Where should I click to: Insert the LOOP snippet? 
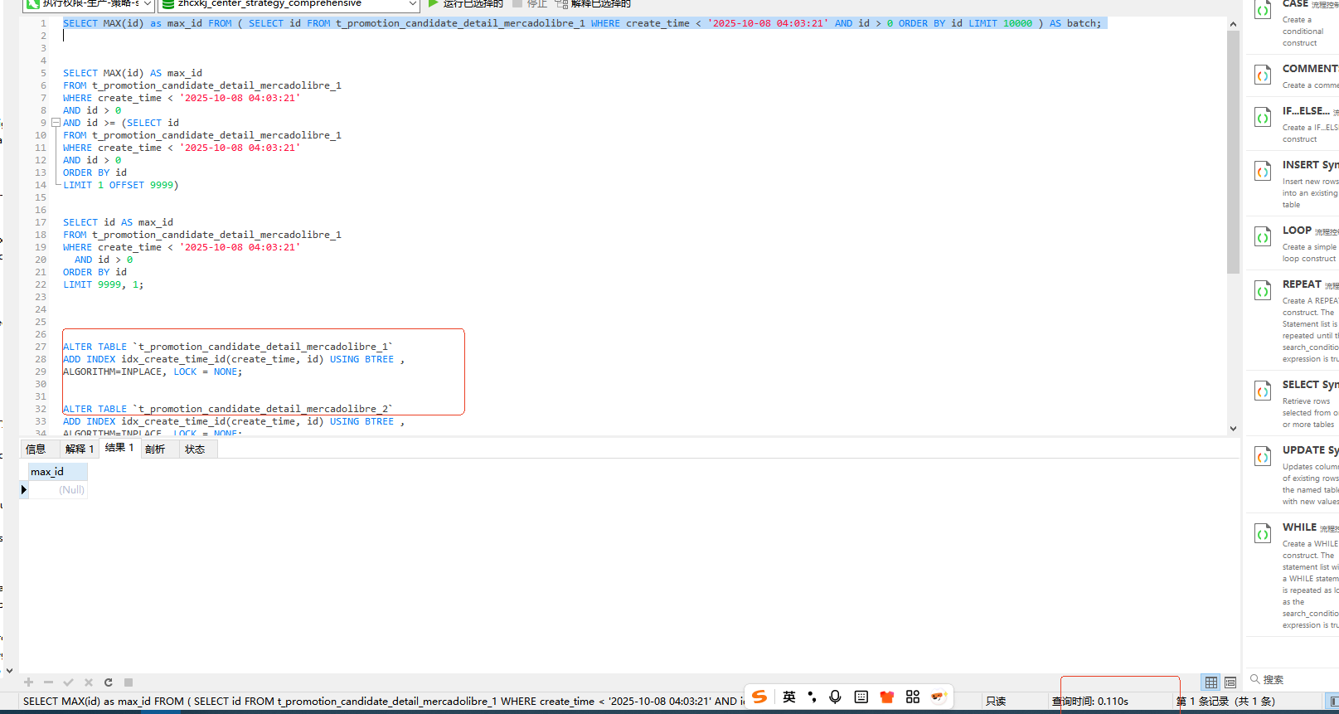[x=1294, y=244]
